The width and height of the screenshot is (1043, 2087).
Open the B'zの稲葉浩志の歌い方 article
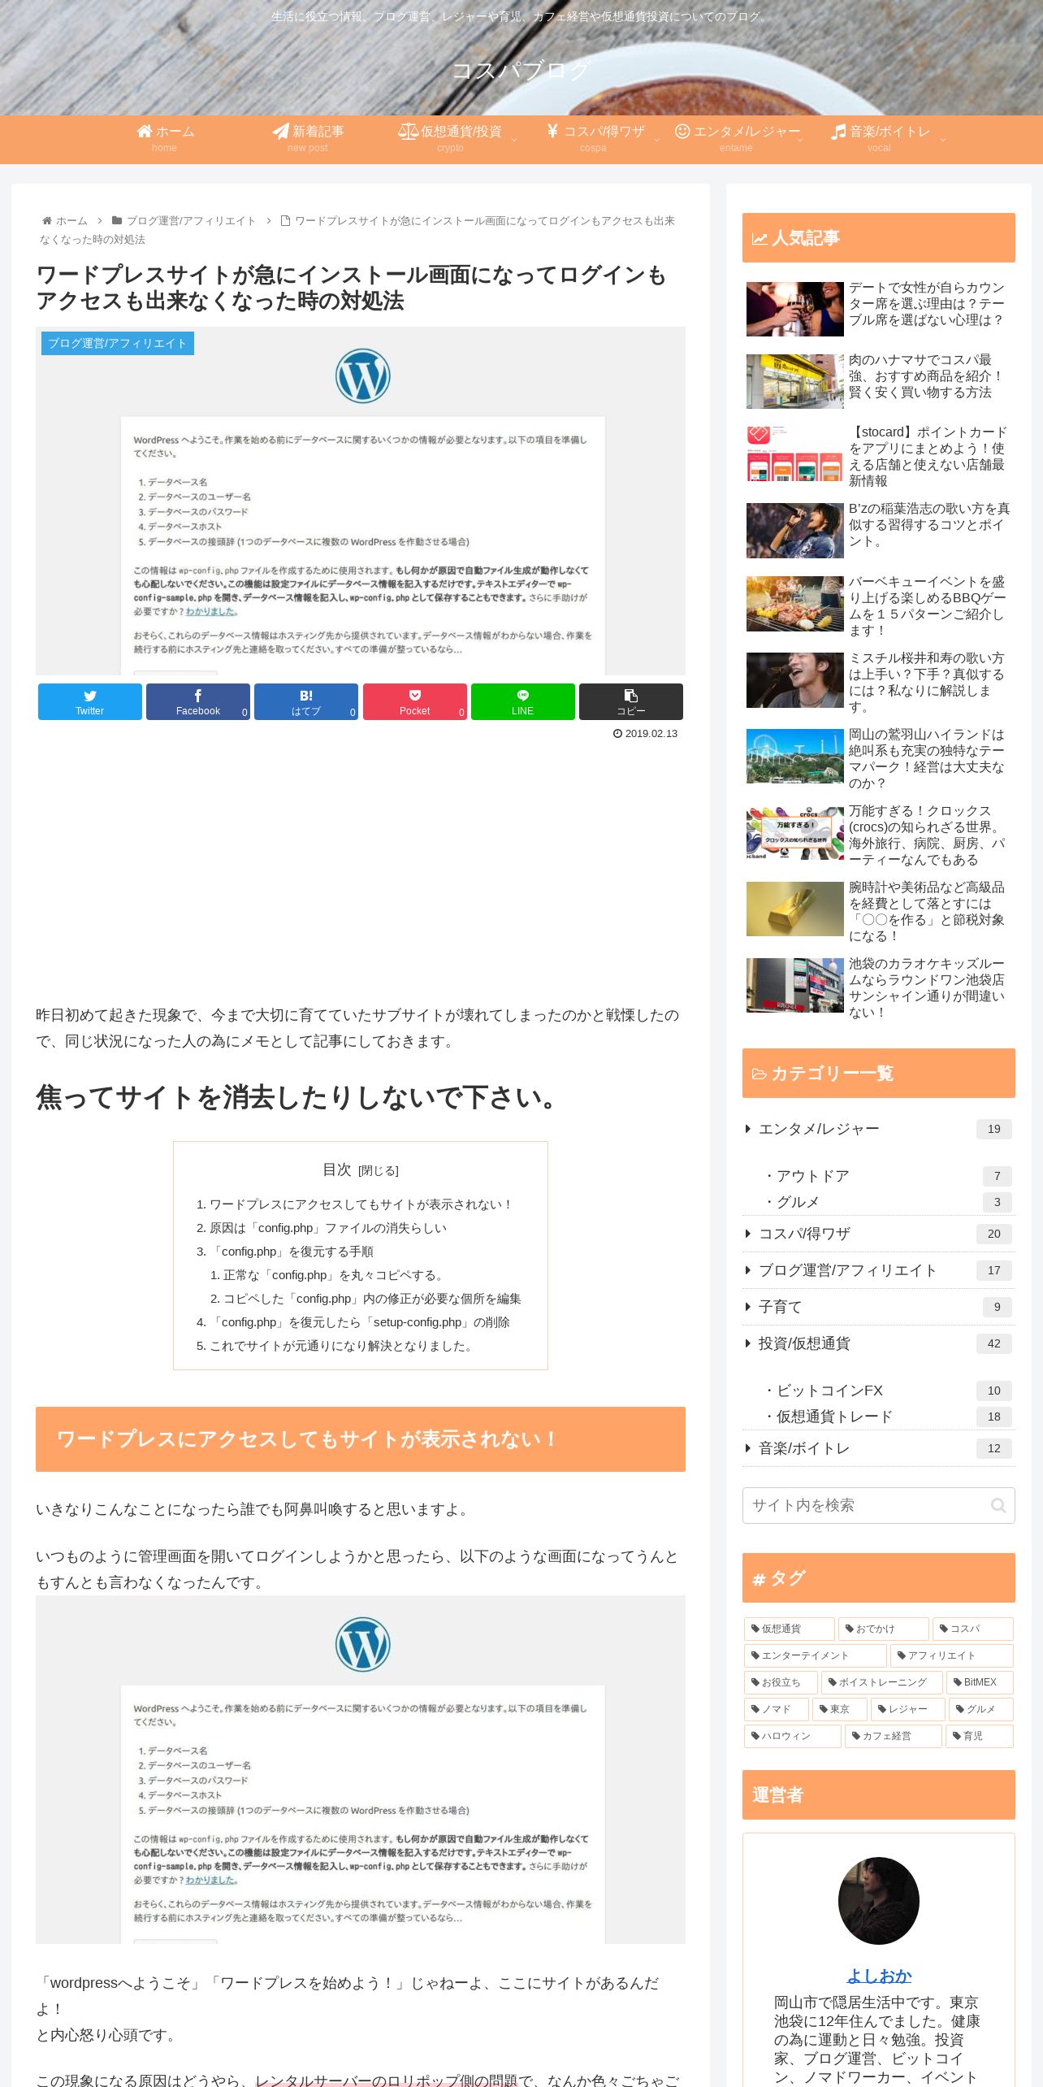pyautogui.click(x=879, y=530)
